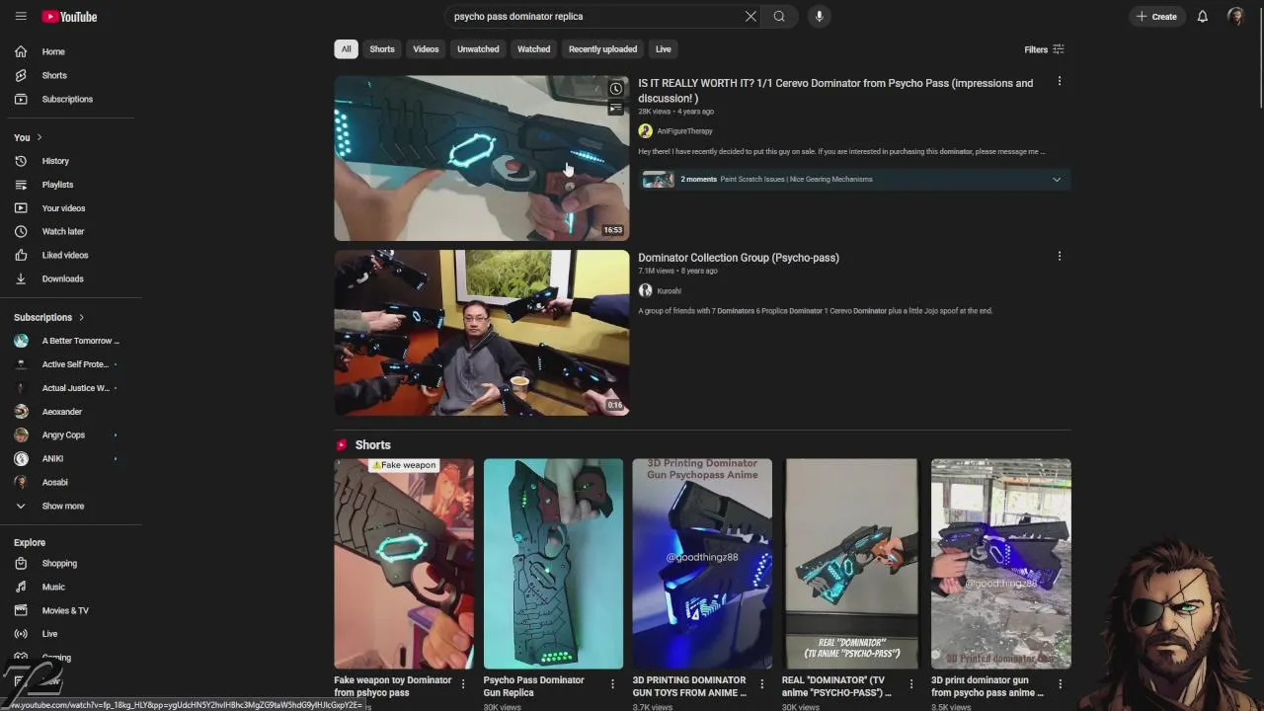Expand the 2 moments chevron
The image size is (1264, 711).
click(x=1057, y=180)
